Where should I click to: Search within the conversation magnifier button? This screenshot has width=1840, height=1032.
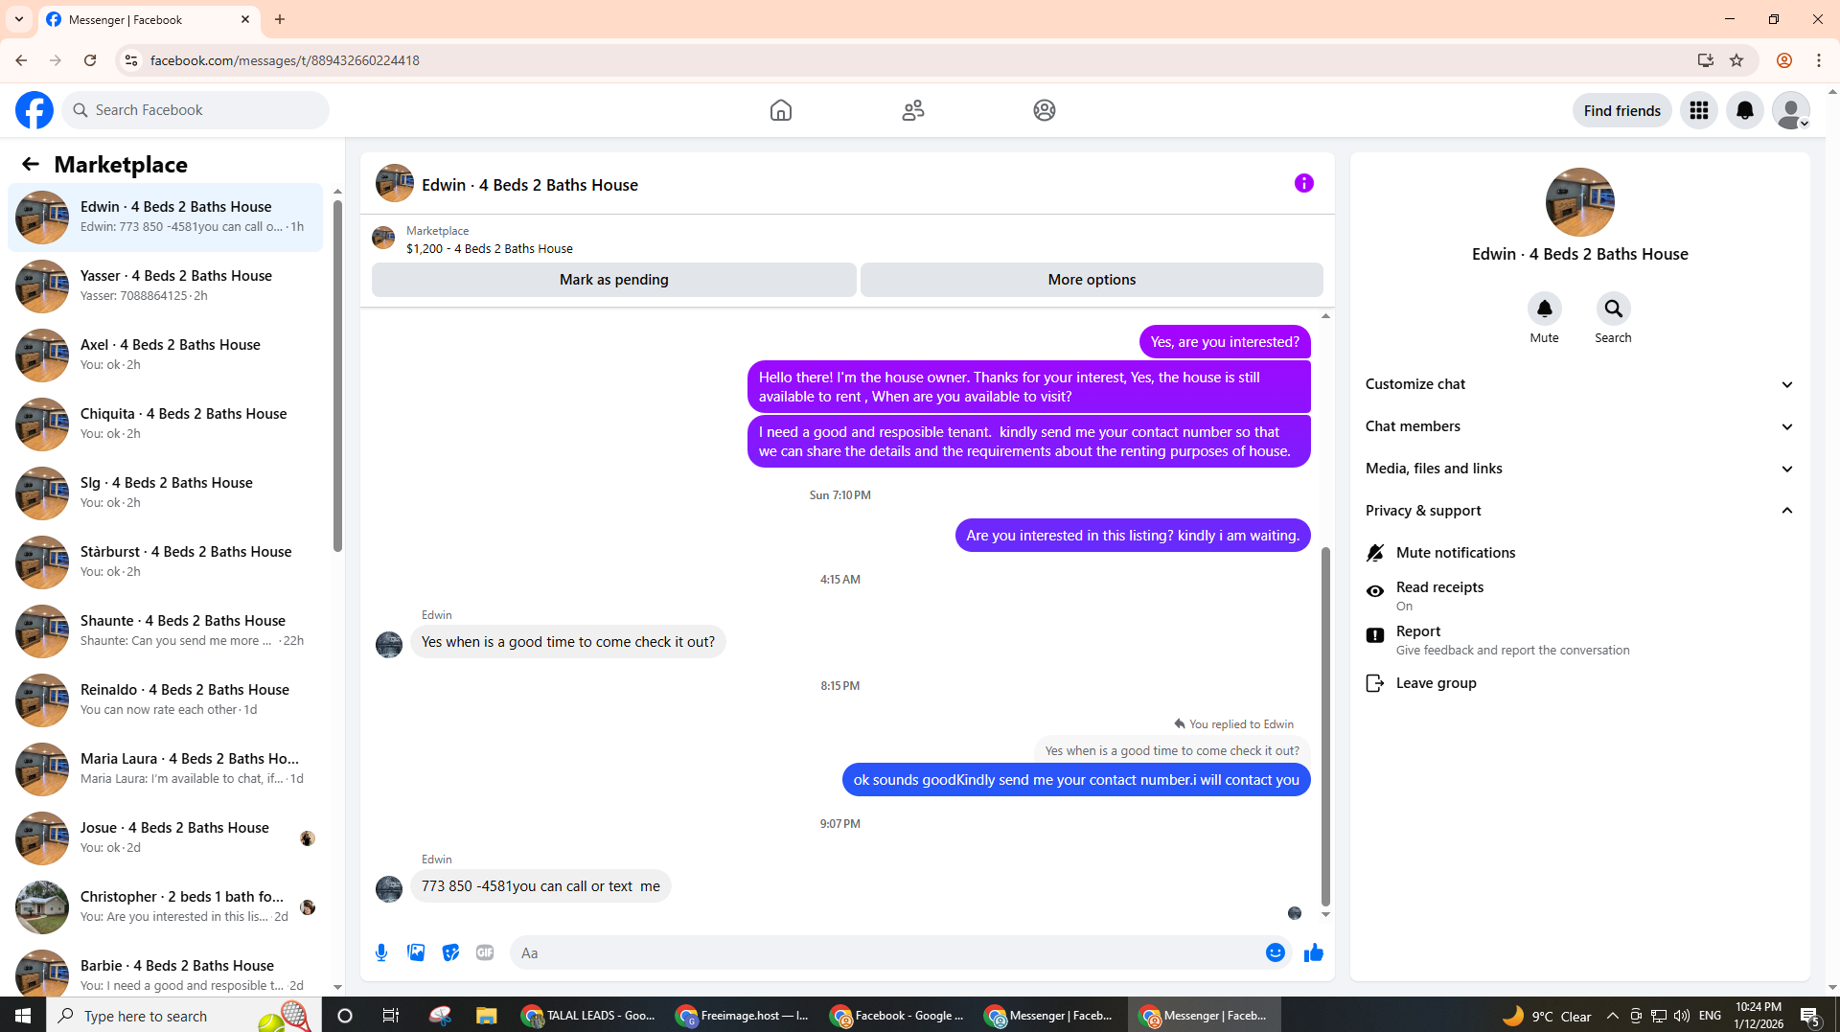click(x=1614, y=309)
